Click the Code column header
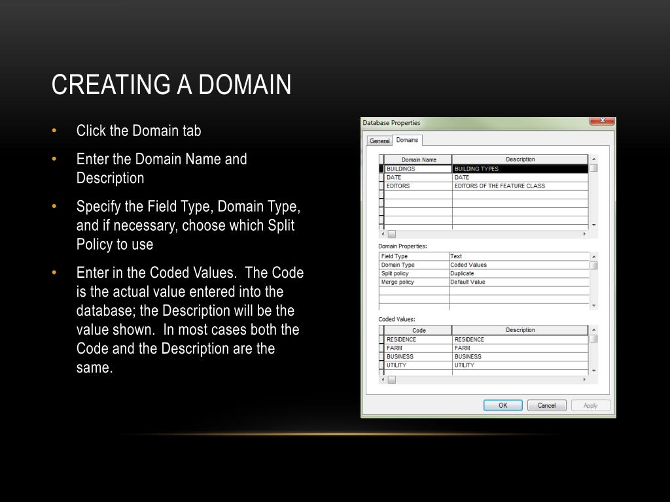The width and height of the screenshot is (670, 502). coord(418,330)
